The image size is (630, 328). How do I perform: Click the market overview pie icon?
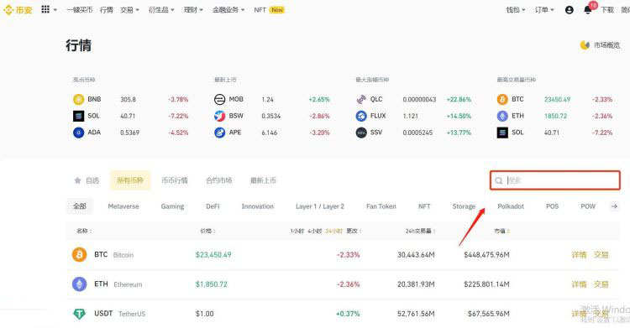click(x=585, y=45)
